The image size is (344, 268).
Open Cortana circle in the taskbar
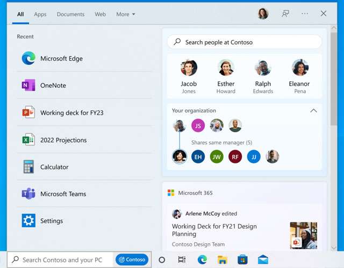(x=162, y=259)
